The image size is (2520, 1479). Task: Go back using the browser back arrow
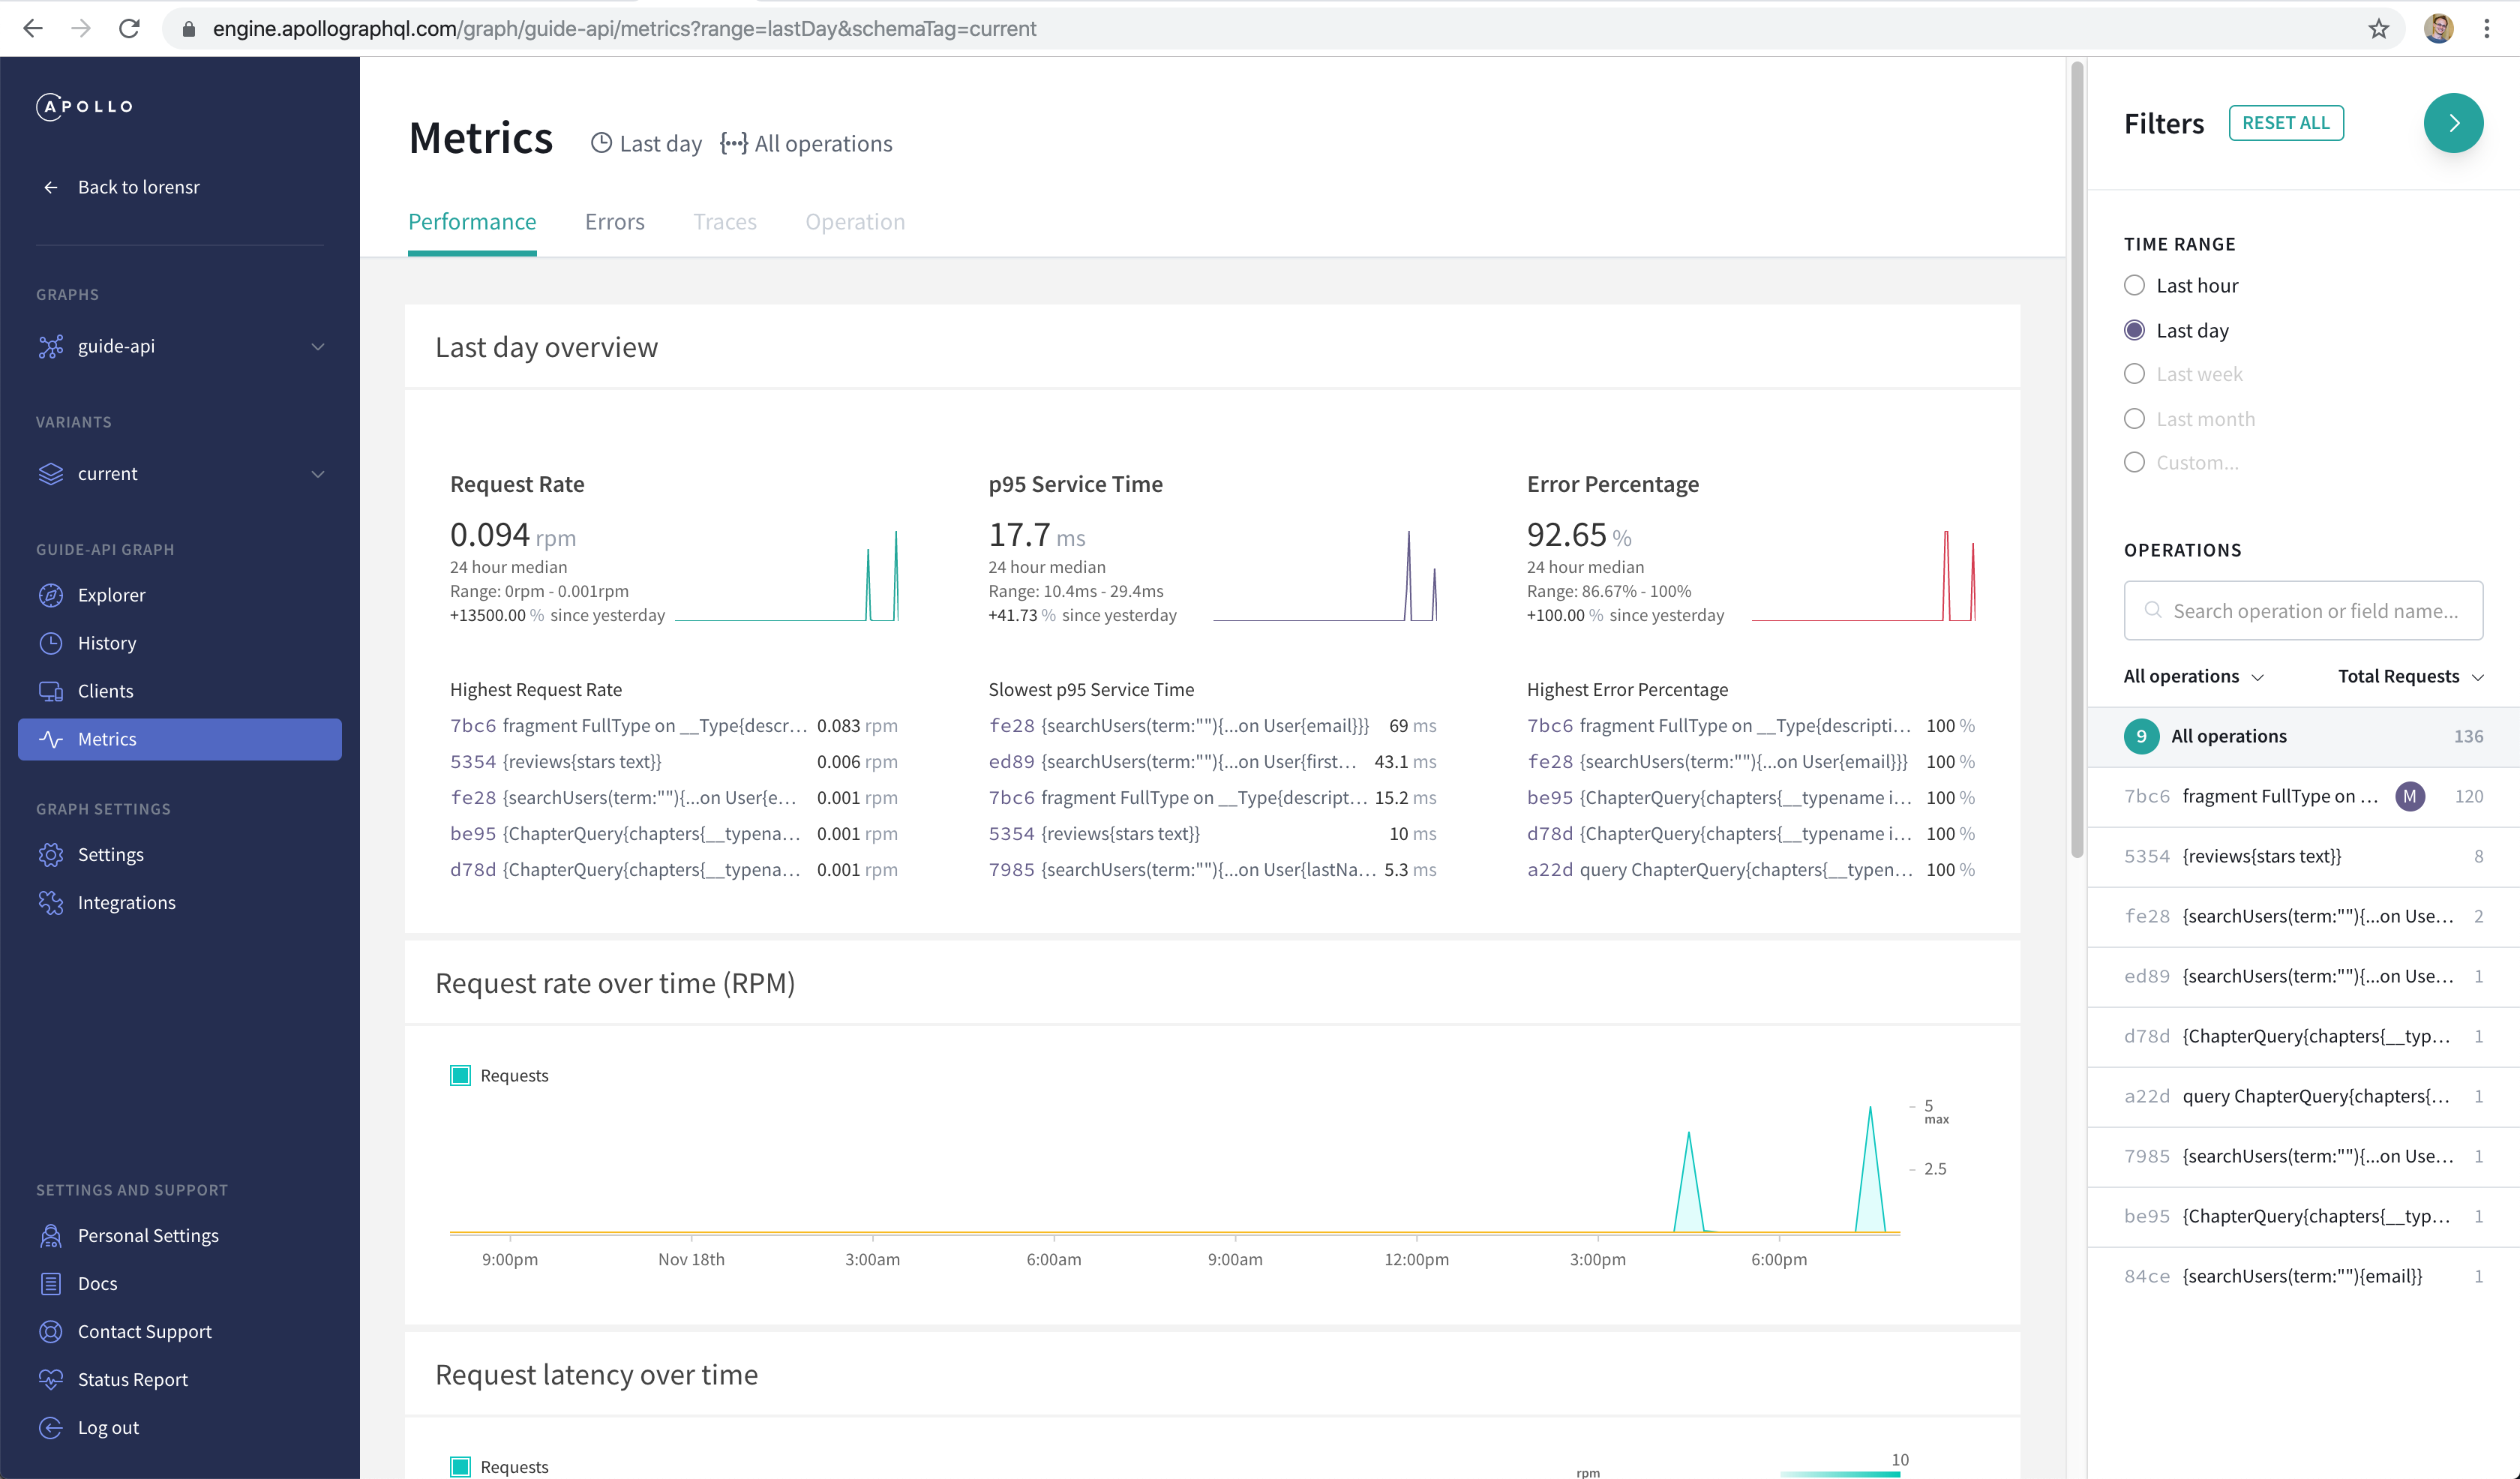click(x=33, y=29)
